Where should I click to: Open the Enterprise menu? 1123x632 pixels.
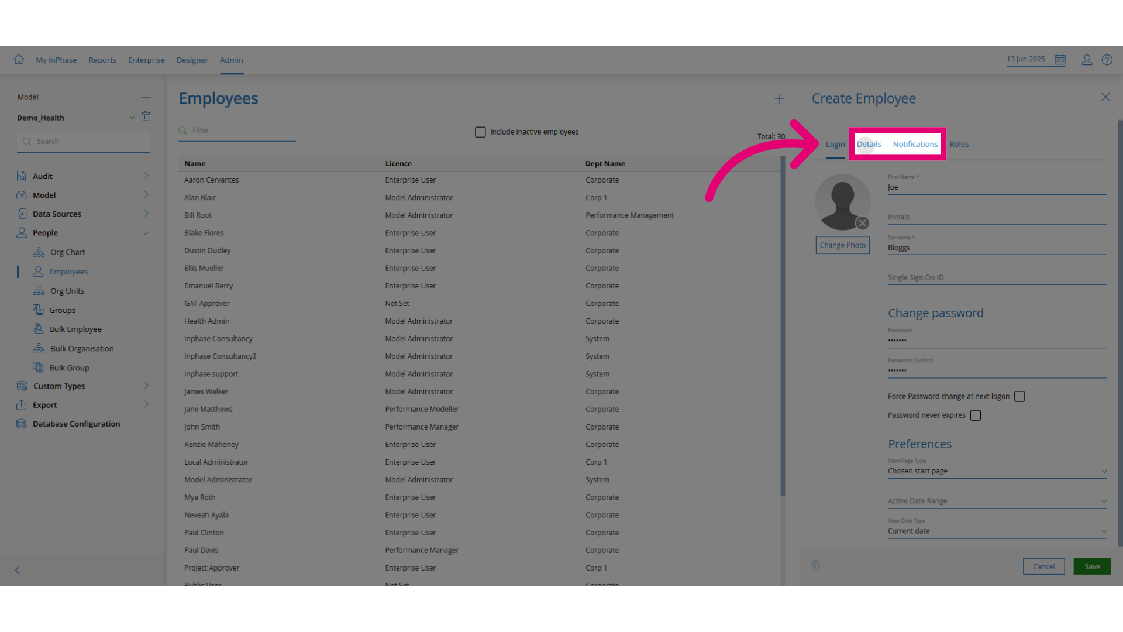point(146,60)
